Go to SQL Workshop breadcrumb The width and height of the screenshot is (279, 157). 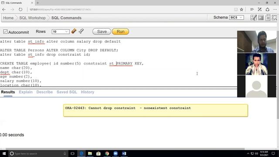[x=32, y=18]
